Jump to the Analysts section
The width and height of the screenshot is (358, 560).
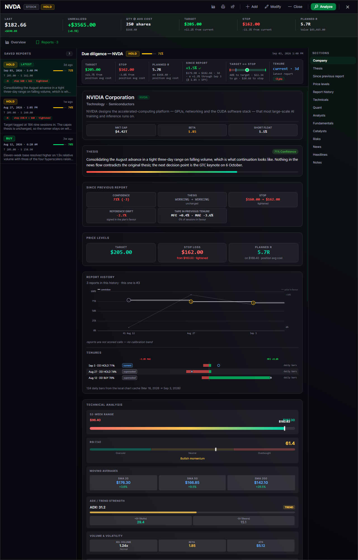(333, 115)
